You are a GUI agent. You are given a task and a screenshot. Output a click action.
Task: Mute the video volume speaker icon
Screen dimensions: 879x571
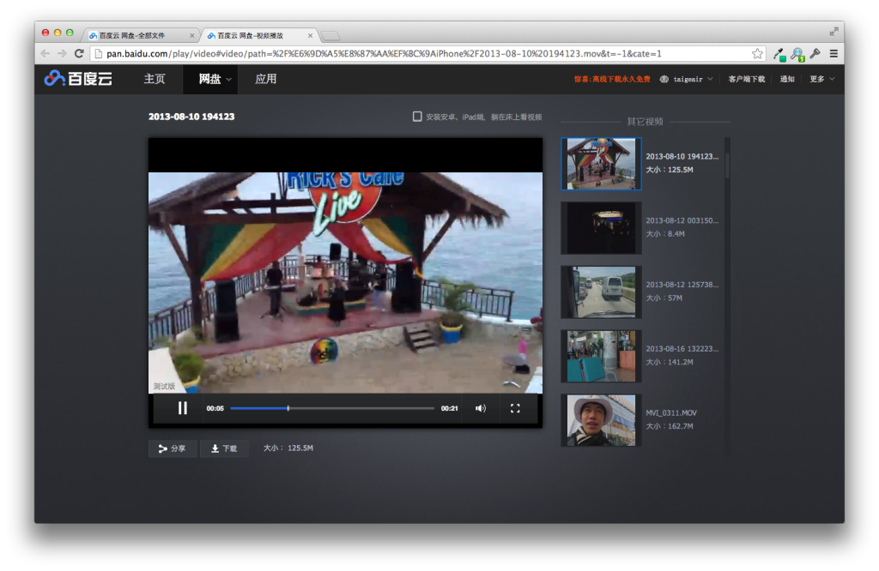click(481, 409)
